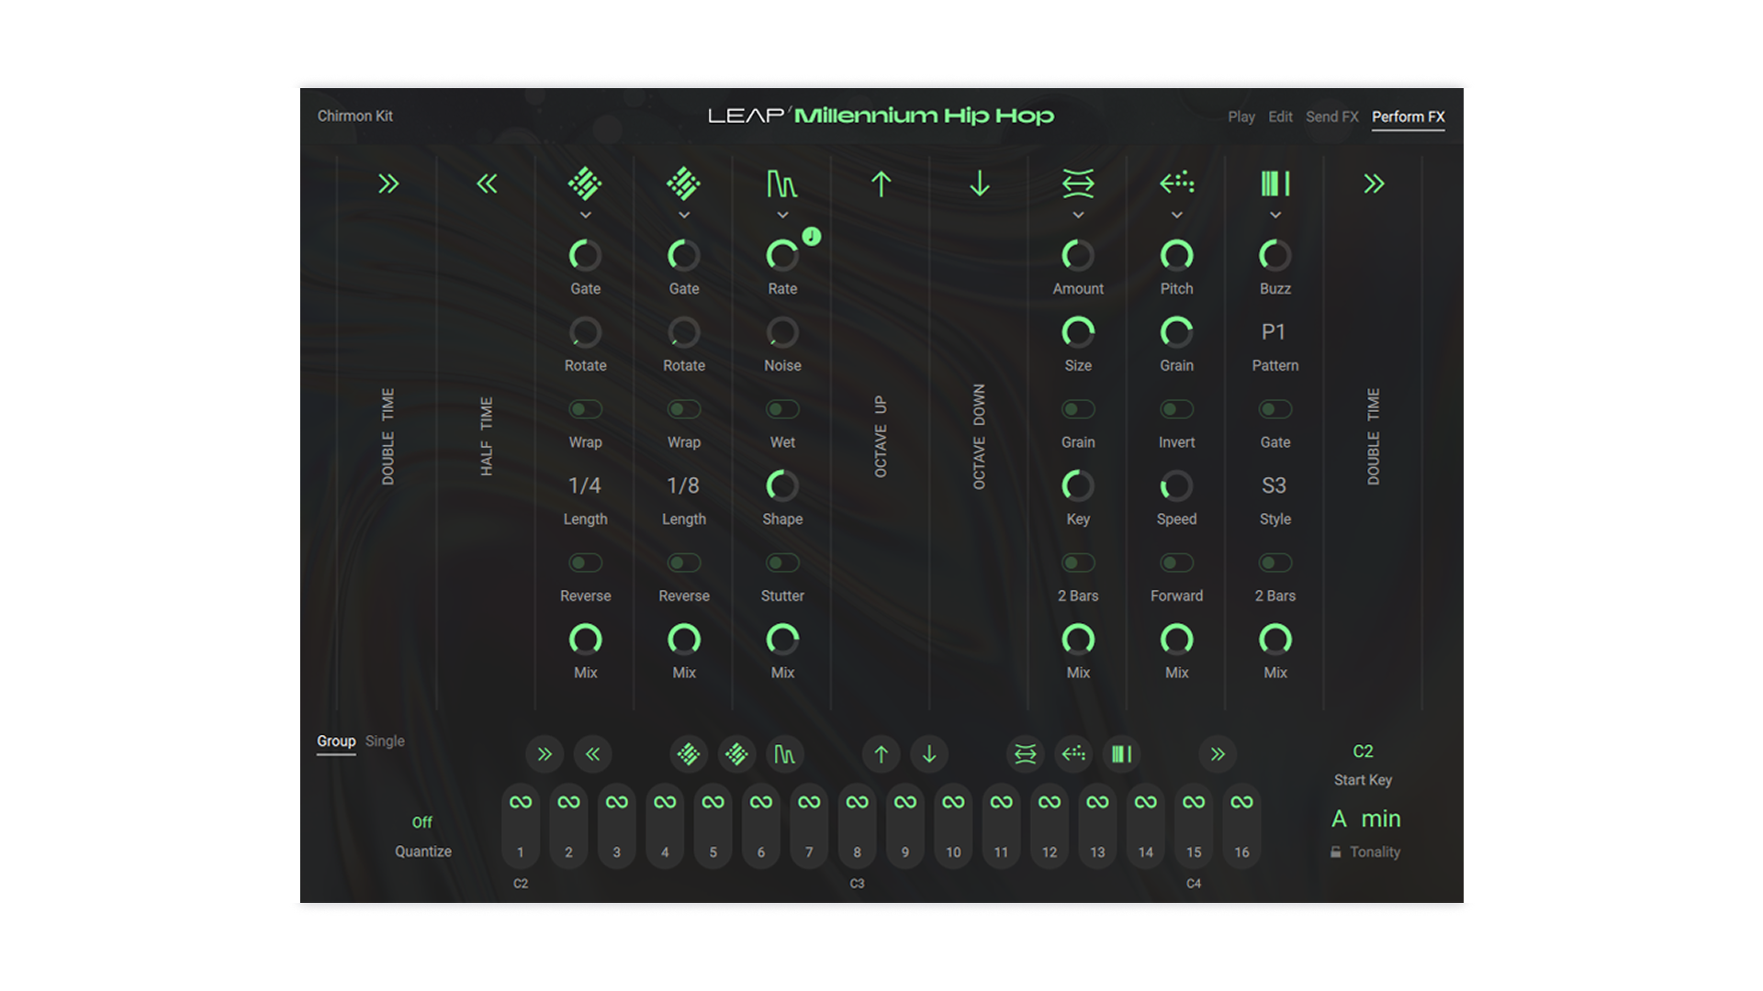Expand the dropdown under the Buzz icon

[1275, 216]
